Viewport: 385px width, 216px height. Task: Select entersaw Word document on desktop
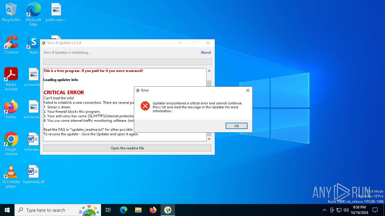[x=33, y=142]
